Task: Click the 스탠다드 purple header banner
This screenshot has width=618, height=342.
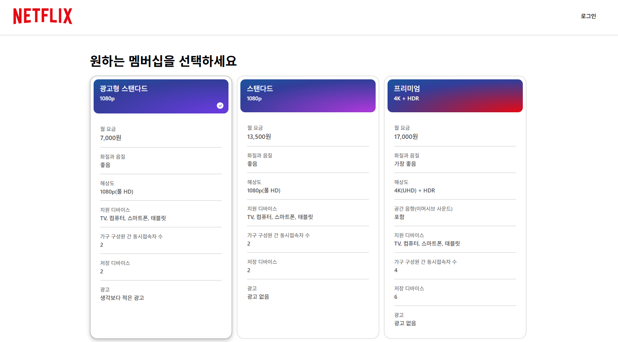Action: pos(308,96)
